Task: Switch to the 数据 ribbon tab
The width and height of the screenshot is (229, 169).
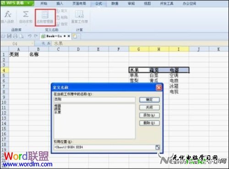Action: [x=115, y=3]
